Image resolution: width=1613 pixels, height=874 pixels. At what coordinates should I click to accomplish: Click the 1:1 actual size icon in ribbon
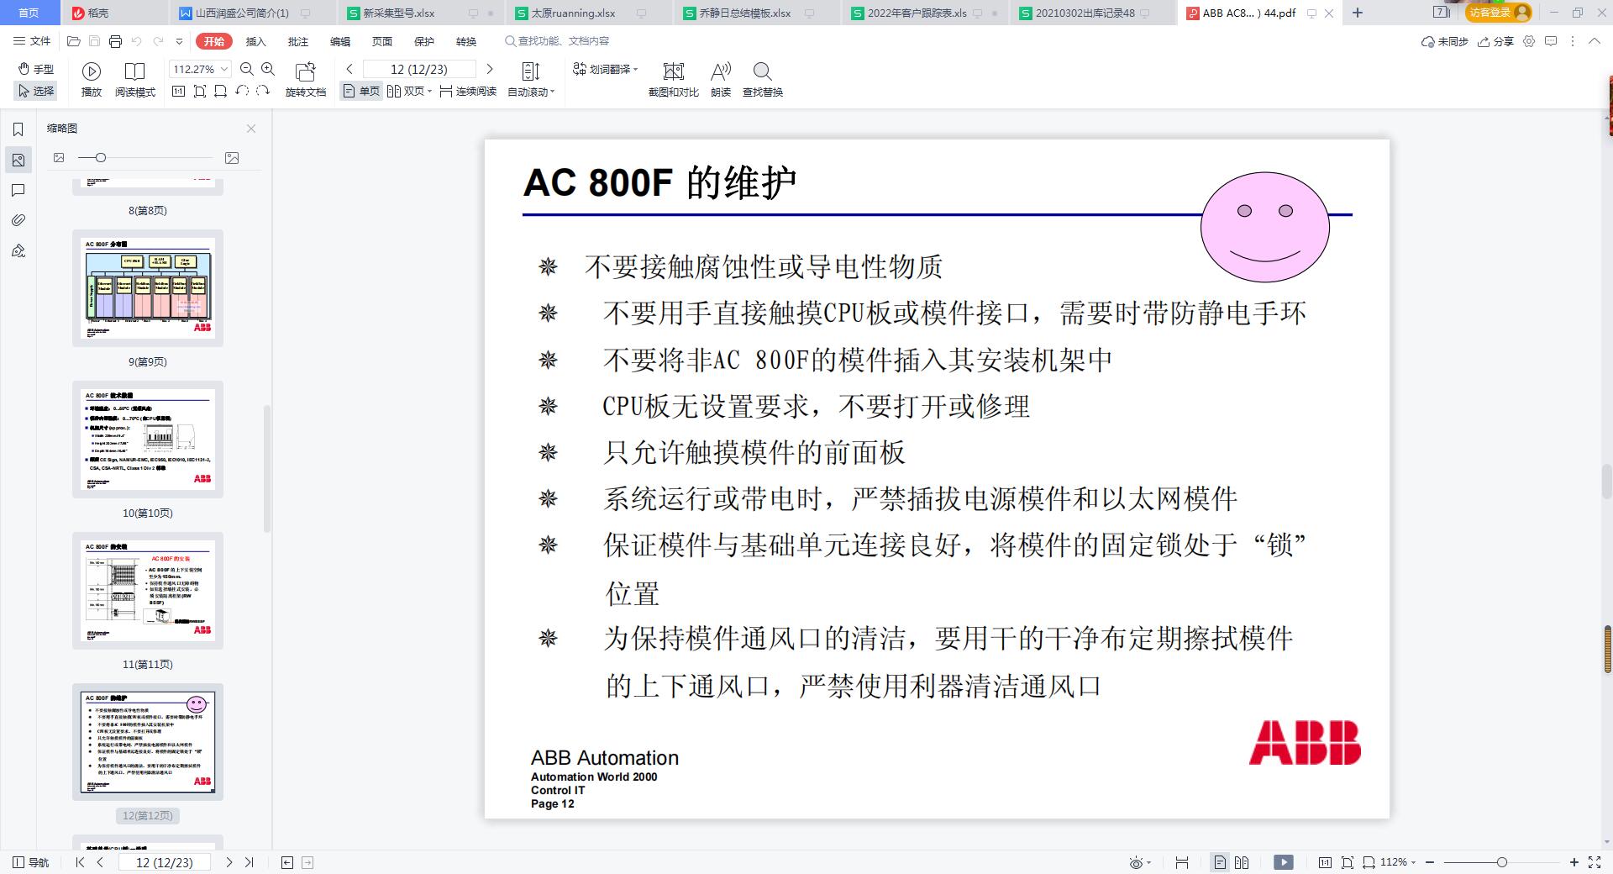178,91
